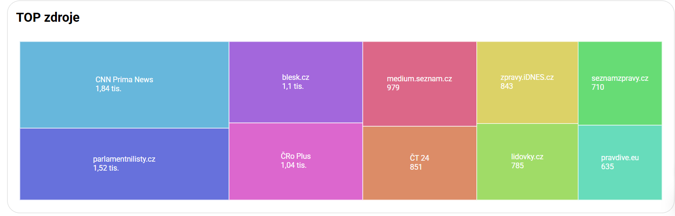Click the 979 count on medium.seznam.cz
The height and width of the screenshot is (216, 675).
point(393,87)
